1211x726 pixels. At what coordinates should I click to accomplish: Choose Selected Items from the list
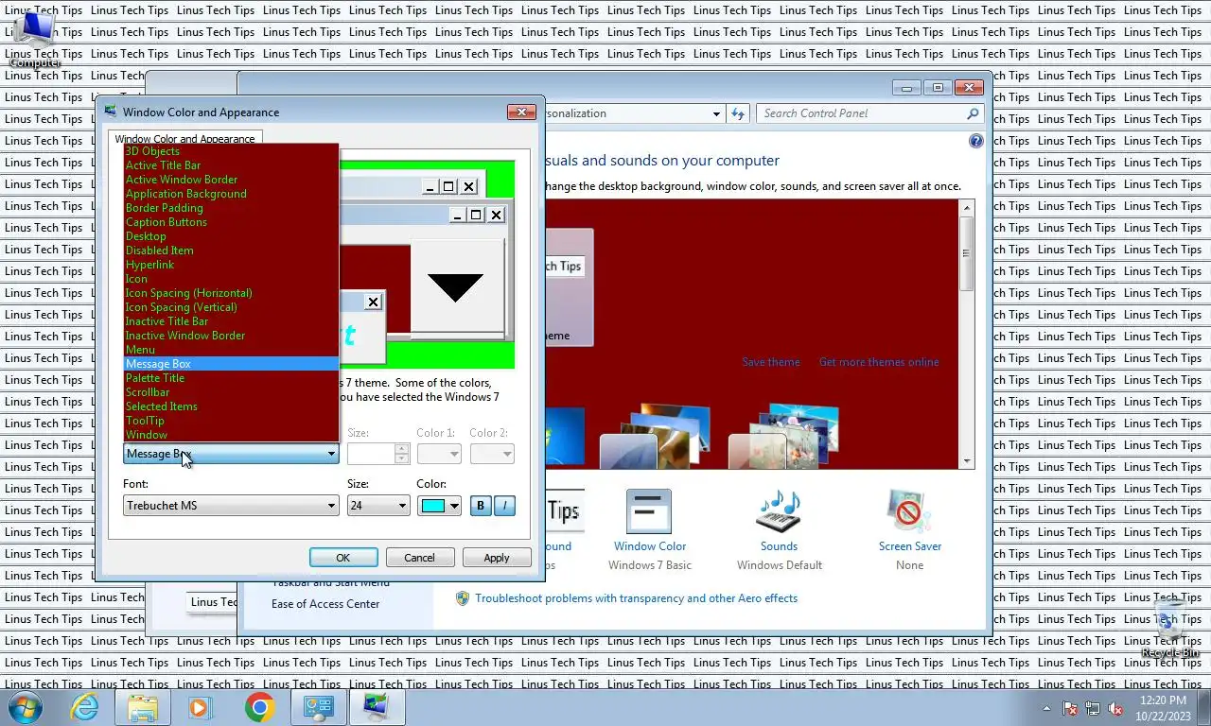click(x=231, y=406)
